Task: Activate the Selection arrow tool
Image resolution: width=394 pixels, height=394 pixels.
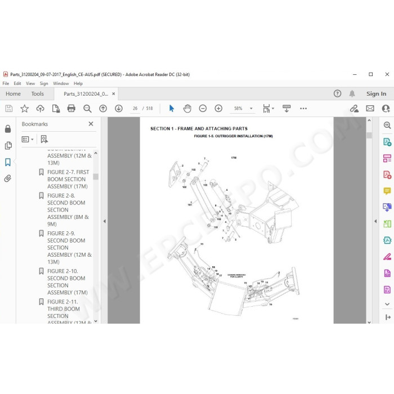Action: (172, 109)
